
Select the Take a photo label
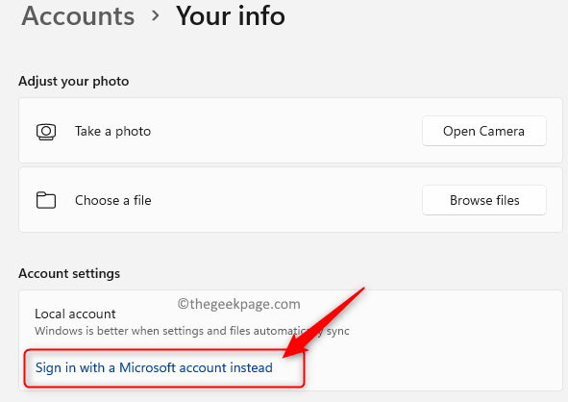112,131
